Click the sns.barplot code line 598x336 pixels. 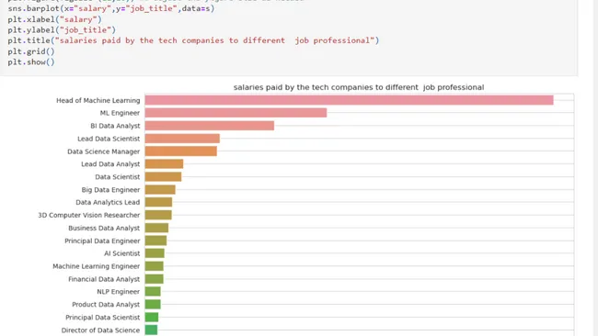[111, 8]
